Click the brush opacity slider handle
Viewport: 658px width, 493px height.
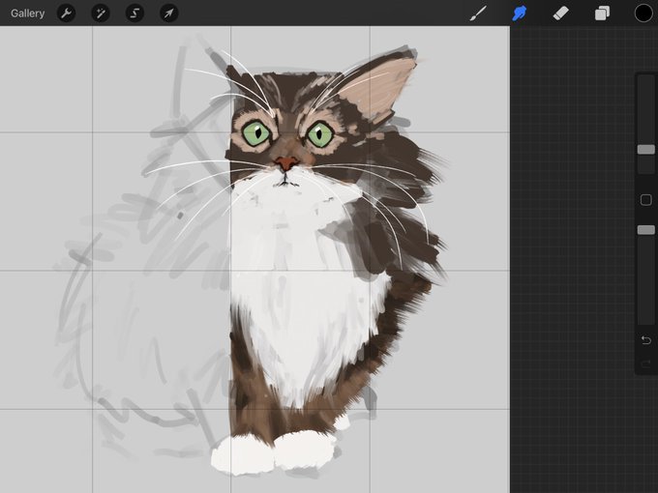(x=646, y=230)
